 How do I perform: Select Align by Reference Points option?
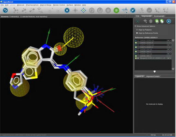(x=137, y=33)
